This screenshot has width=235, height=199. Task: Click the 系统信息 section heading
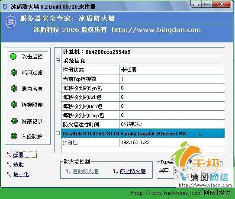pyautogui.click(x=74, y=61)
